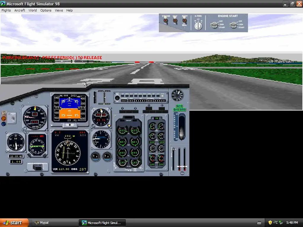Toggle the autopilot ALT hold button

pos(131,95)
